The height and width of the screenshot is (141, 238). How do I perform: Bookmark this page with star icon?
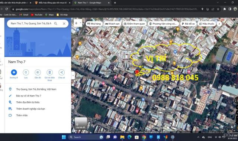tap(218, 9)
